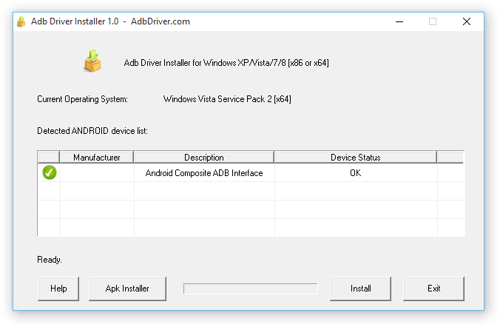Screen dimensions: 500x327
Task: Exit the application via Exit button
Action: (434, 289)
